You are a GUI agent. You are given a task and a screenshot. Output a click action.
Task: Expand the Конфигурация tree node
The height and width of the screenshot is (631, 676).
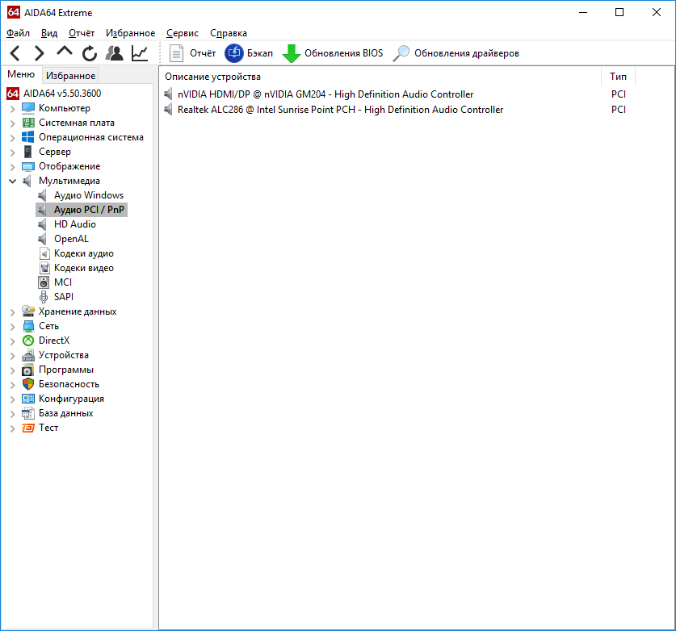[x=12, y=399]
